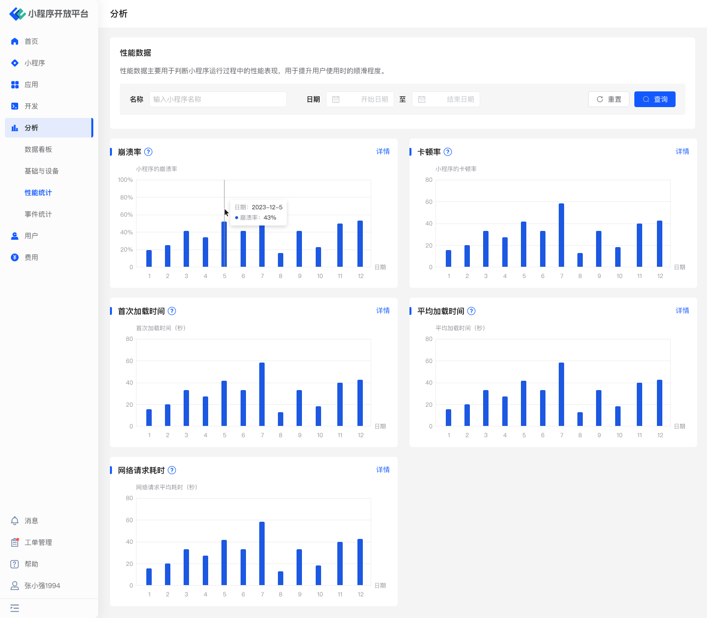
Task: Open 详情 link for 卡顿率 chart
Action: [682, 151]
